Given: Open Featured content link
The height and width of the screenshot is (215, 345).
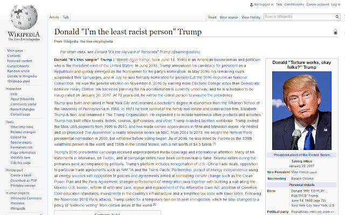Looking at the screenshot, I should tap(19, 61).
